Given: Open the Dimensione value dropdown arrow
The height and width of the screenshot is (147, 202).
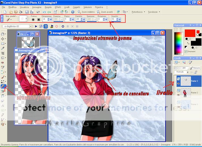Looking at the screenshot, I should (51, 19).
